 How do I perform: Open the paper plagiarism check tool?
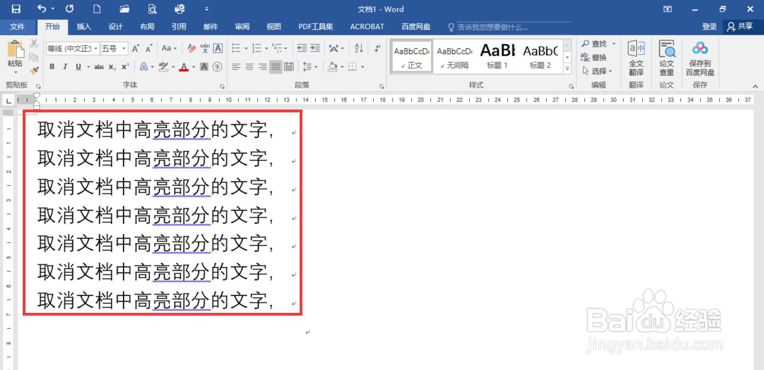[x=667, y=58]
